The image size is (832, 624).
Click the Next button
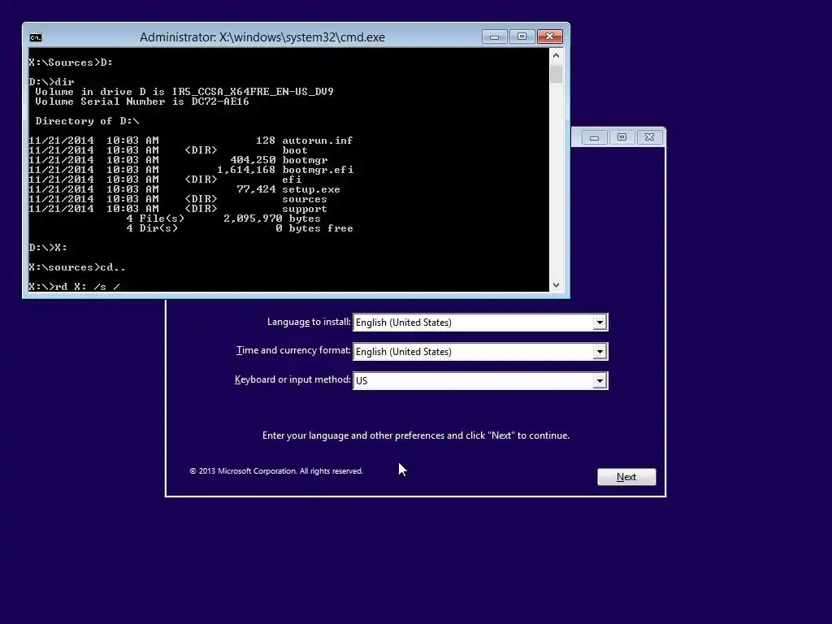tap(626, 477)
